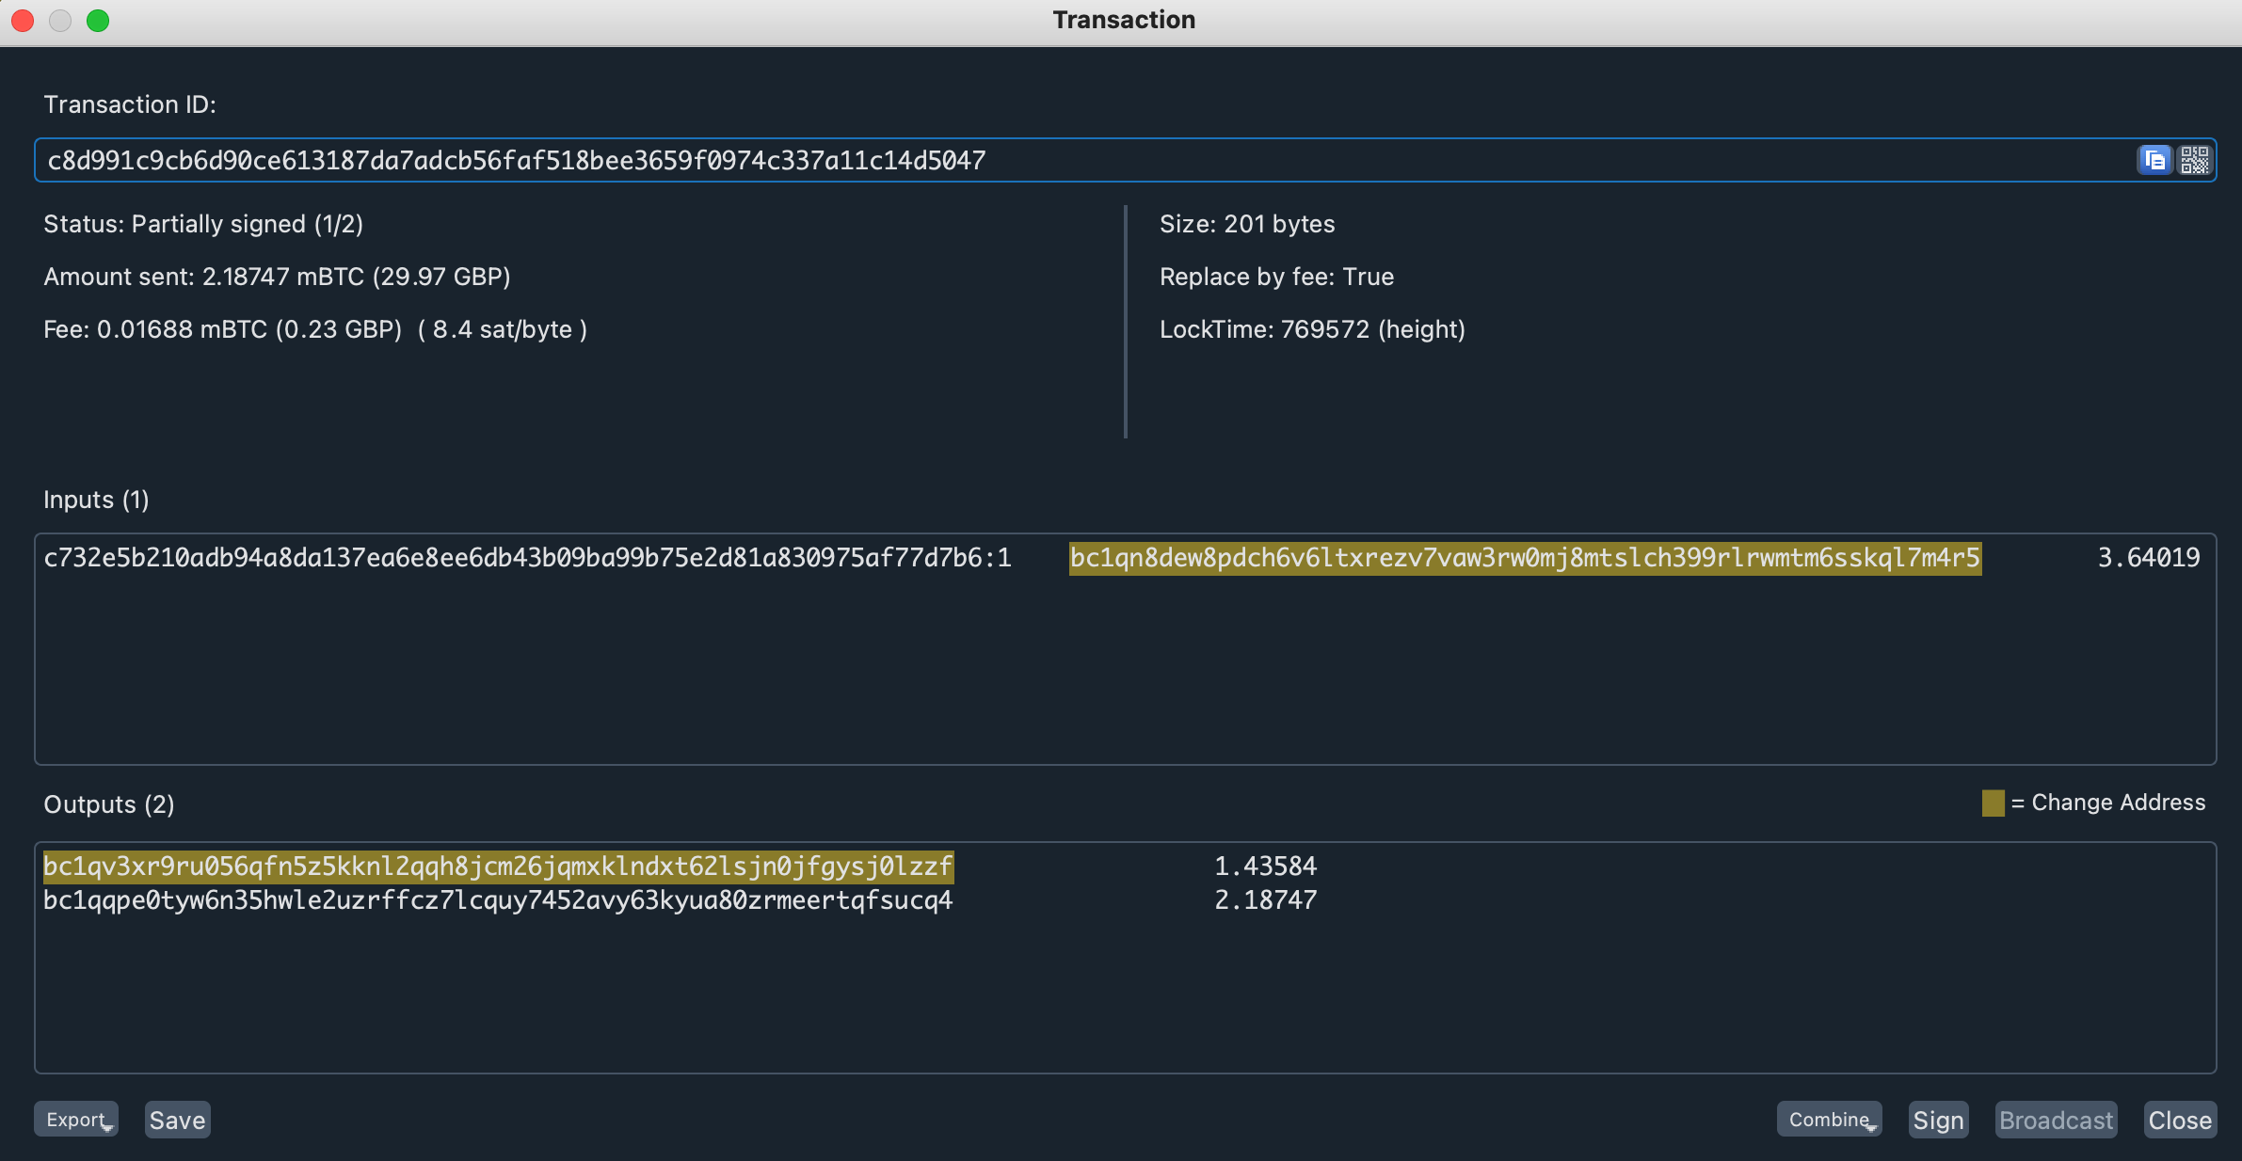Click the red window close button
Image resolution: width=2242 pixels, height=1161 pixels.
tap(23, 20)
